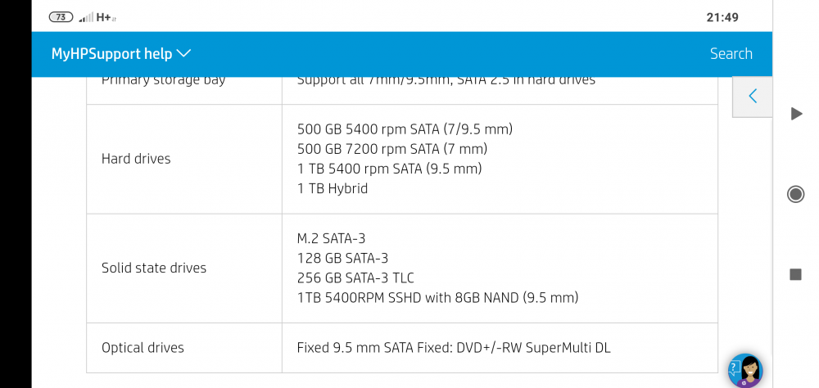Select the Solid state drives row label

154,268
